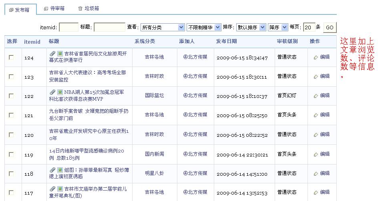Open the 所有分类 category dropdown

pyautogui.click(x=163, y=27)
